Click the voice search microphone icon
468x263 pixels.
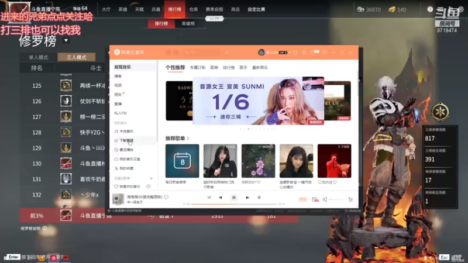227,53
